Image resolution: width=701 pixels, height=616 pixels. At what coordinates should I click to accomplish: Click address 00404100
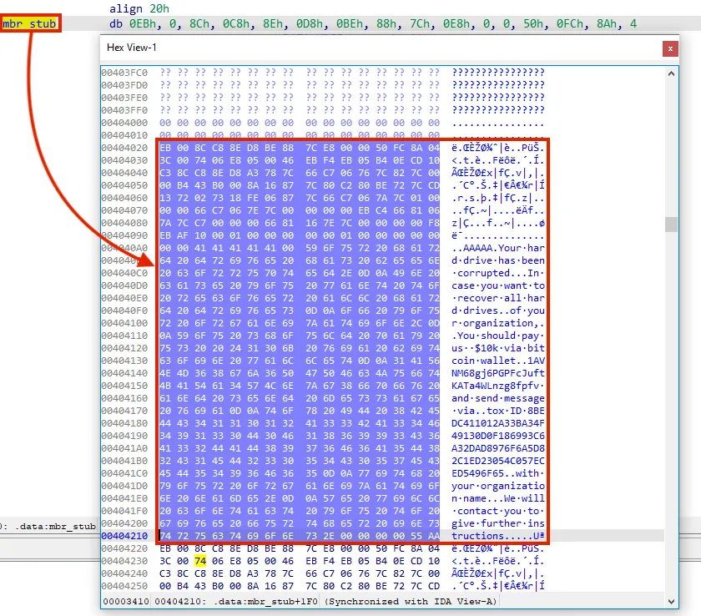(x=124, y=323)
